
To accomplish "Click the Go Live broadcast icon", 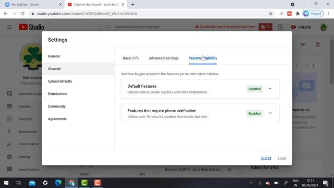I will [304, 44].
